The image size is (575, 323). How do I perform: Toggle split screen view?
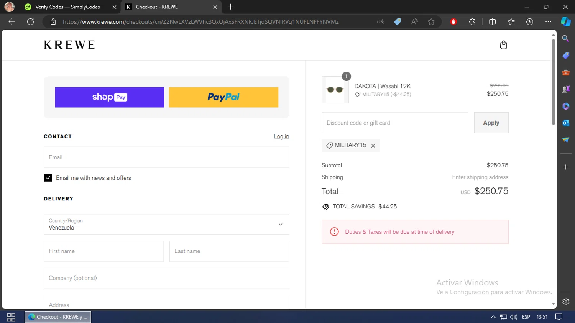click(x=493, y=22)
